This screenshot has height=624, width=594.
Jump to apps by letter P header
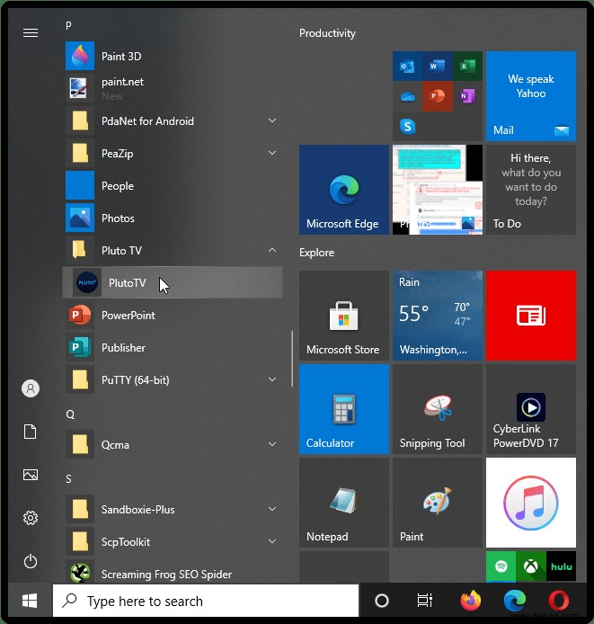(x=69, y=26)
